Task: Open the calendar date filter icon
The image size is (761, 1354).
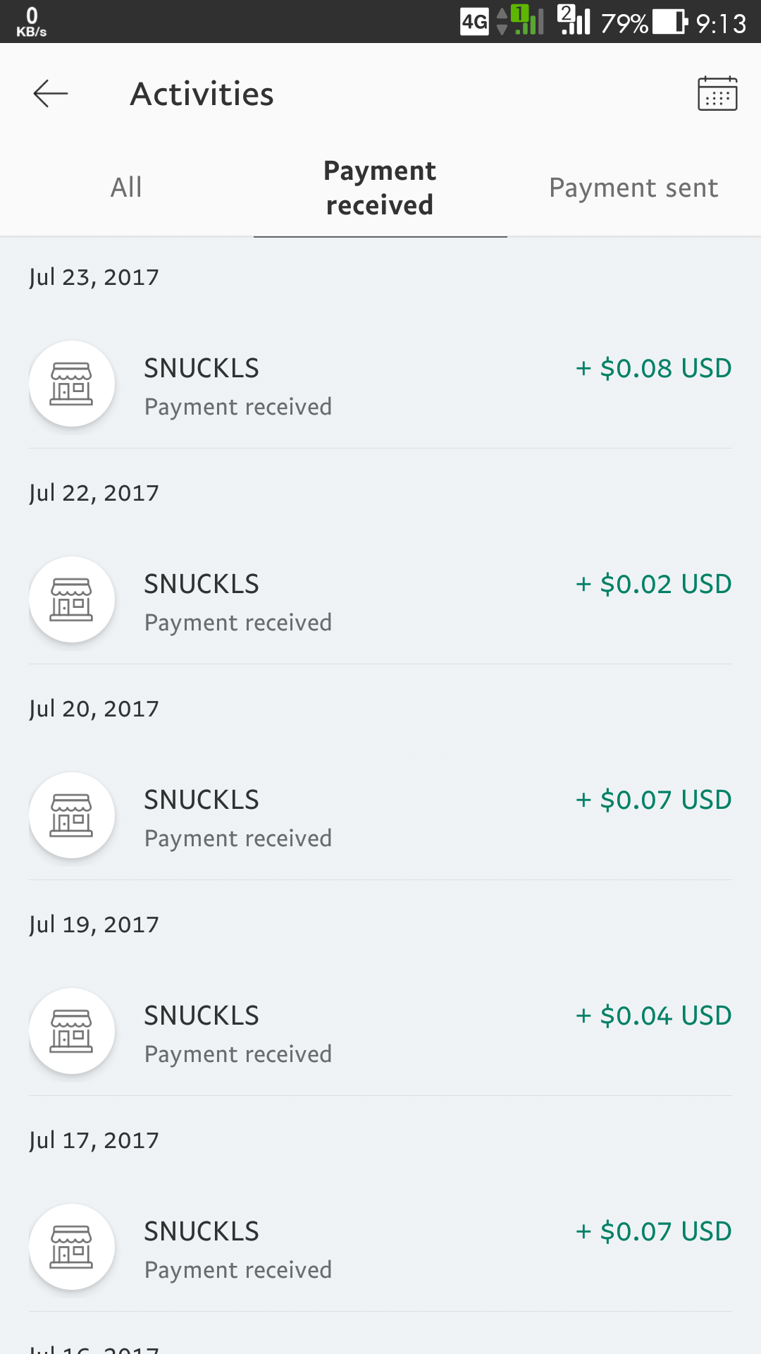Action: pos(717,94)
